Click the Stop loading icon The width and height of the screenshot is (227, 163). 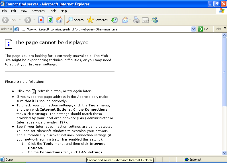(41, 20)
